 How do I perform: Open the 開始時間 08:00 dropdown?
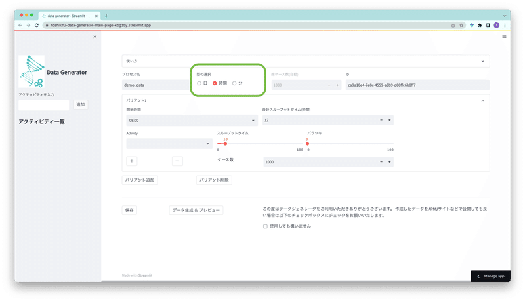(x=192, y=121)
